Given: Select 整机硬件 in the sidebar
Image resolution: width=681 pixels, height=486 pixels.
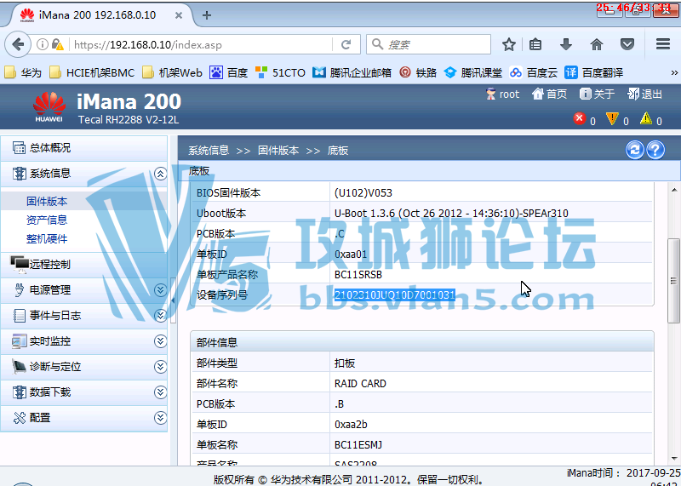Looking at the screenshot, I should pyautogui.click(x=47, y=239).
